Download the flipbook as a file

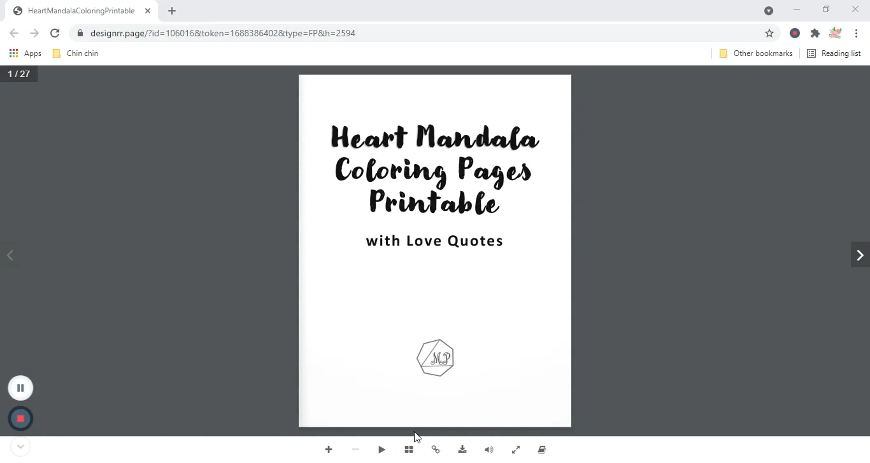coord(462,449)
